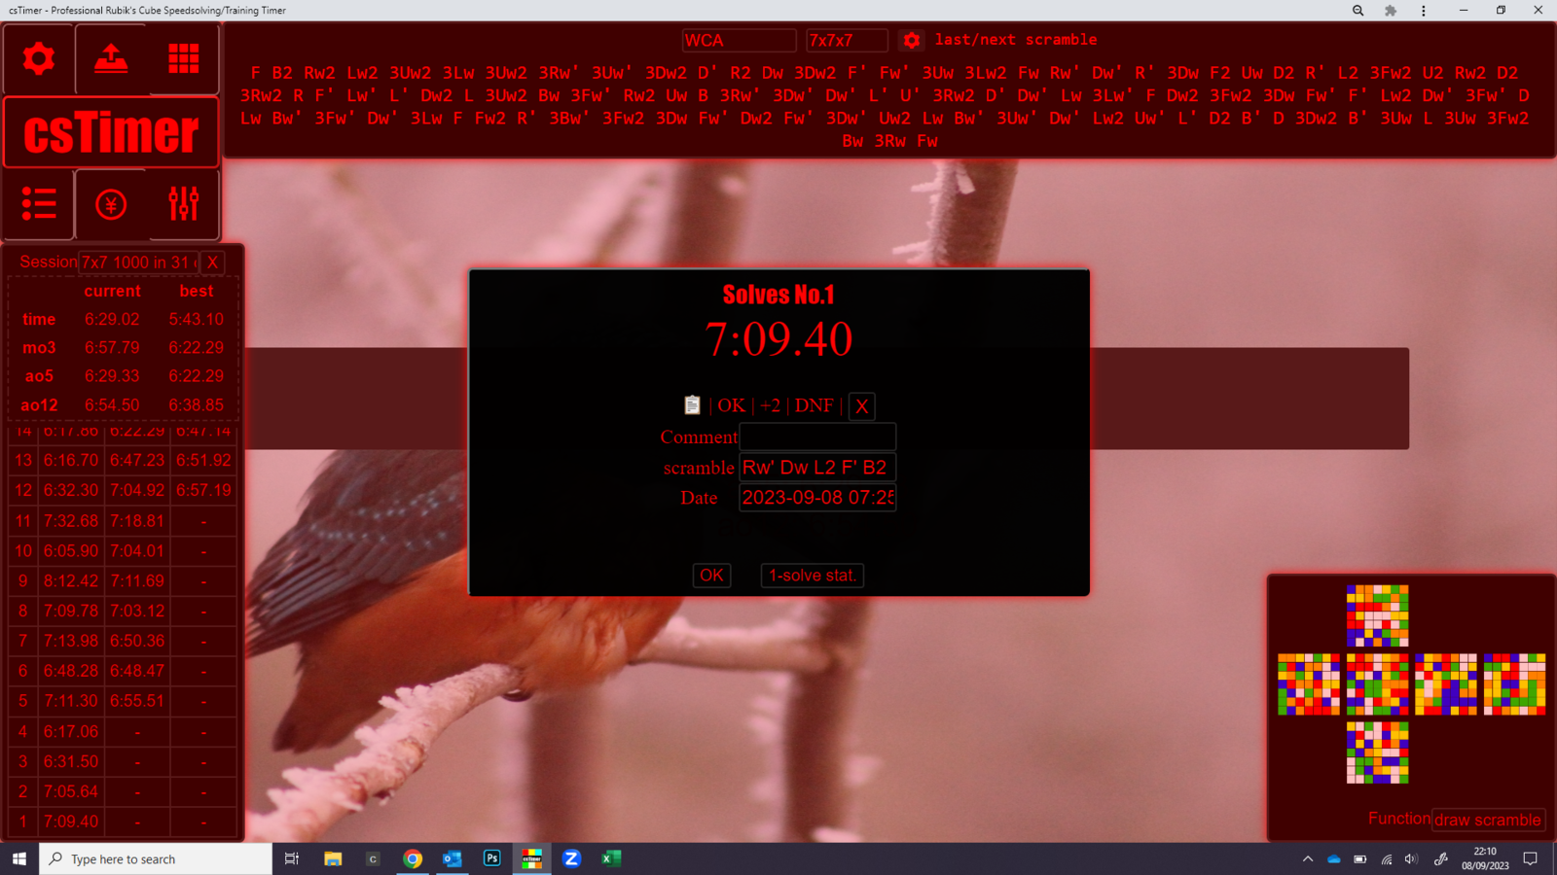Apply the +2 penalty
Viewport: 1557px width, 875px height.
click(x=770, y=405)
